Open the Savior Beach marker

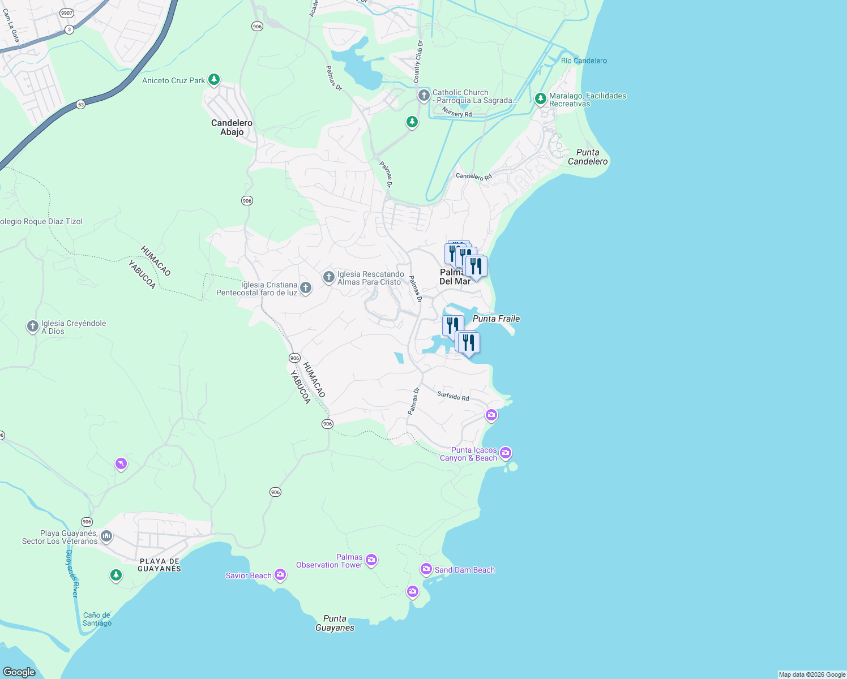(280, 574)
